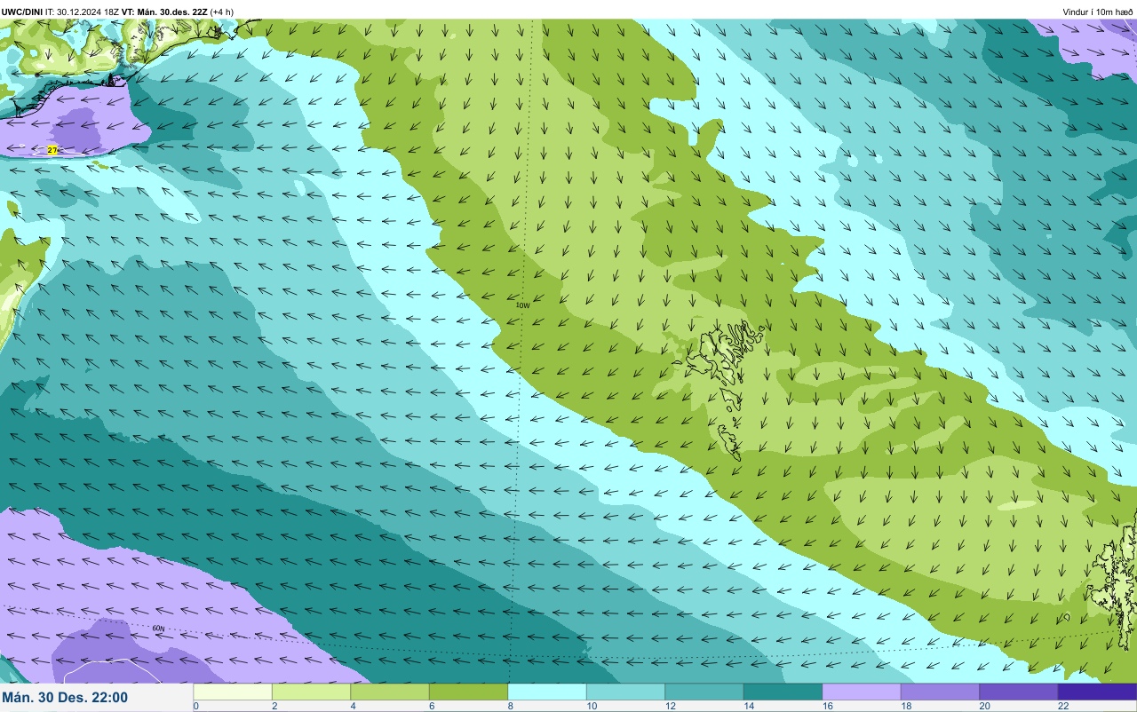This screenshot has width=1137, height=712.
Task: Click the yellow 27 wind maximum marker
Action: coord(52,150)
